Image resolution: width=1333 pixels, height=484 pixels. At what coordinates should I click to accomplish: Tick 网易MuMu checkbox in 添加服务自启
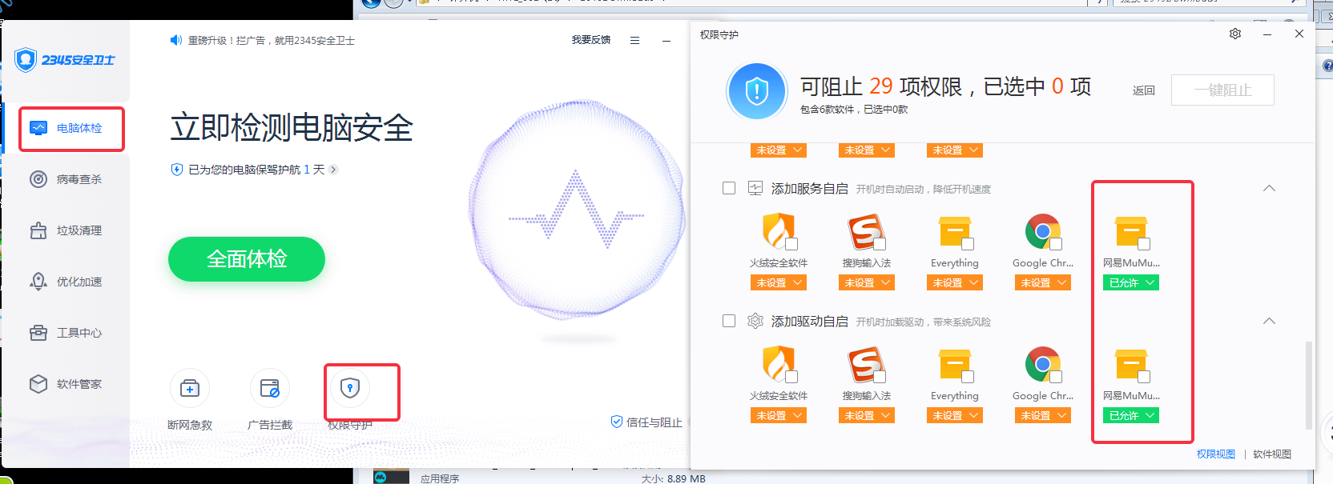1144,244
